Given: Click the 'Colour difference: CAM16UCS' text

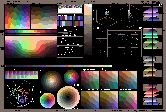Looking at the screenshot, I should [x=152, y=1].
